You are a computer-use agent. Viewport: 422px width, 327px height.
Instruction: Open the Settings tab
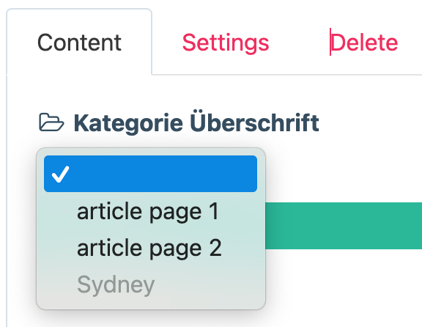[226, 43]
